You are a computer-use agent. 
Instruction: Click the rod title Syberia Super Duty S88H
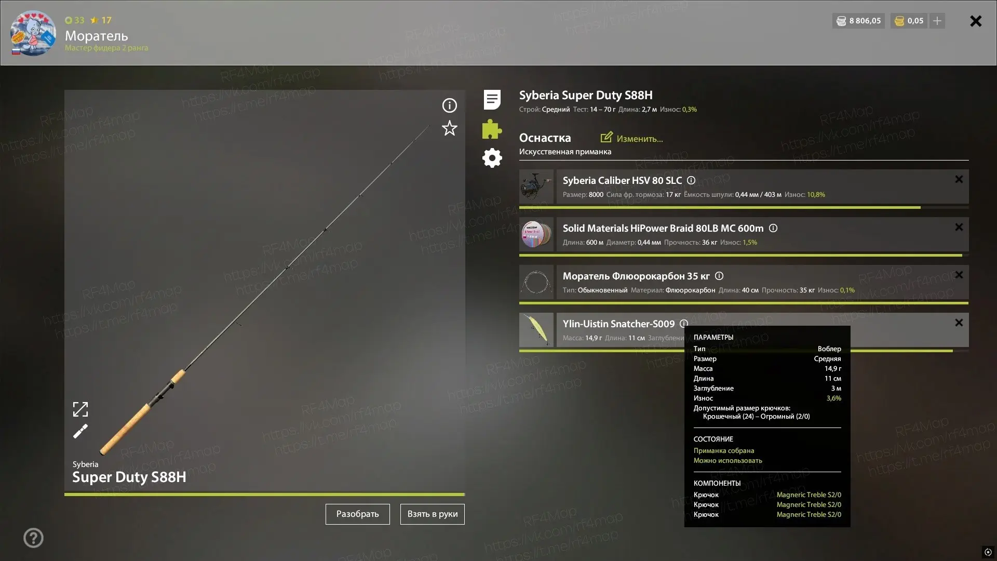(586, 95)
